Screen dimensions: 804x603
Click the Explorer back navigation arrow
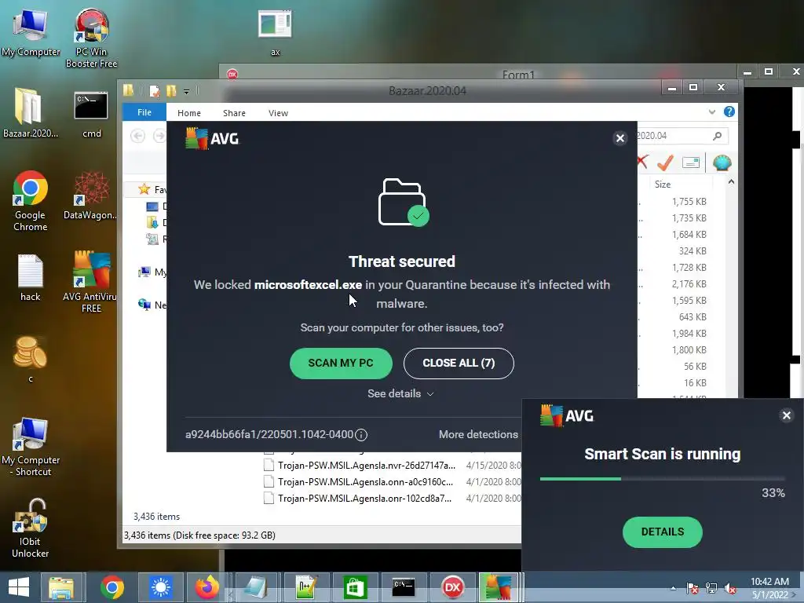137,136
